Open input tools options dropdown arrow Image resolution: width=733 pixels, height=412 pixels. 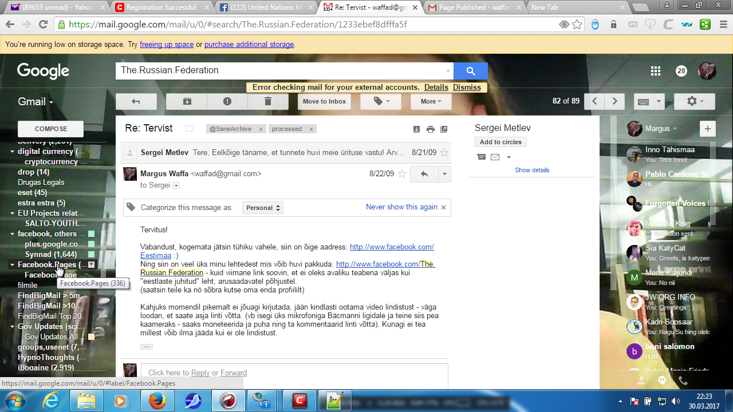659,101
